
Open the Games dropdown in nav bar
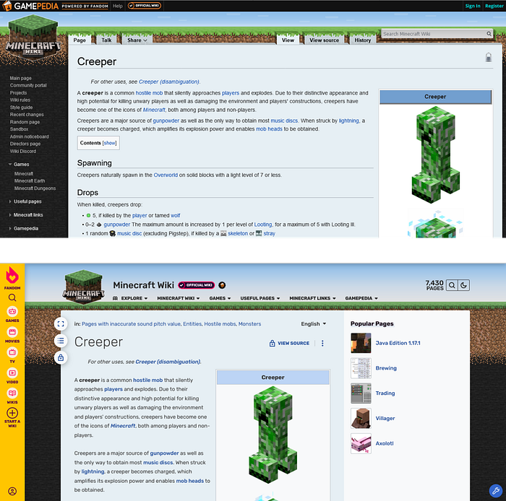point(220,298)
